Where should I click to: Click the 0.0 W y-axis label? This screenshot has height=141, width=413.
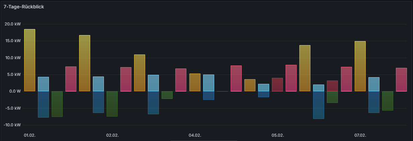pos(15,91)
